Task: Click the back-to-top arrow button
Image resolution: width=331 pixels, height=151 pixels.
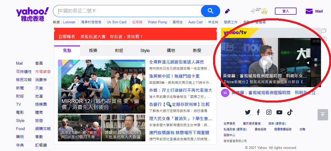Action: (323, 115)
